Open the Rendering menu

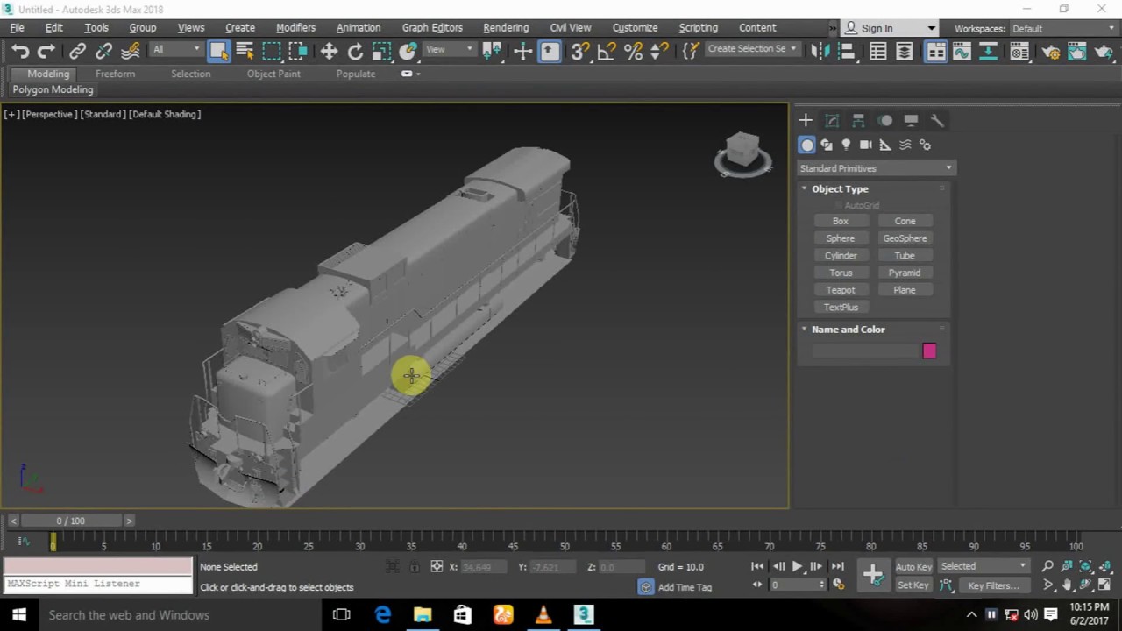pyautogui.click(x=506, y=28)
